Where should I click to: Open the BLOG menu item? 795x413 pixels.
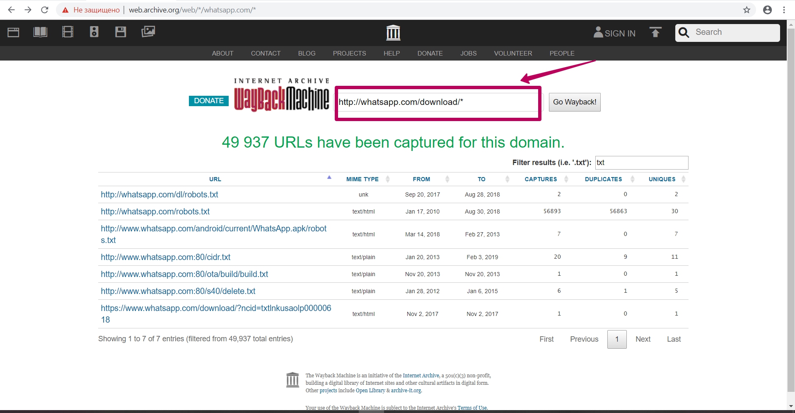307,53
